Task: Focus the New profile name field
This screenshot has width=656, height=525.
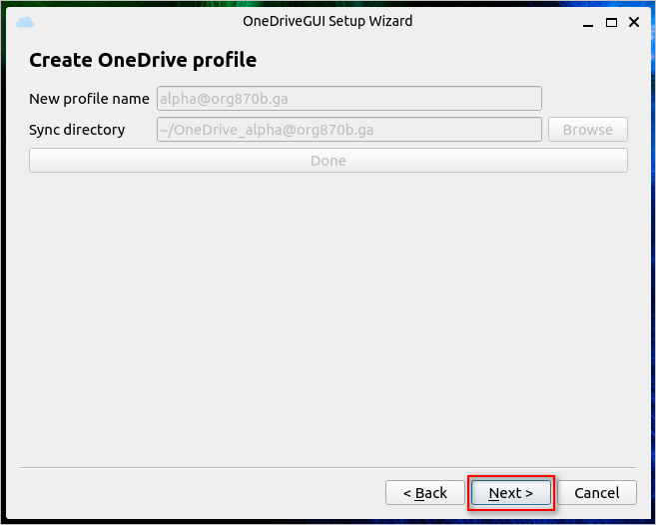Action: (x=349, y=99)
